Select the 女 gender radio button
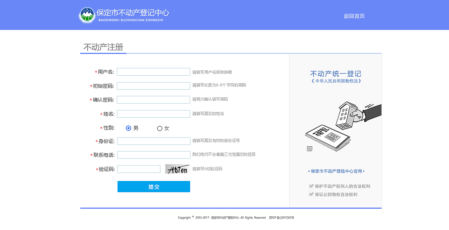 (x=160, y=128)
